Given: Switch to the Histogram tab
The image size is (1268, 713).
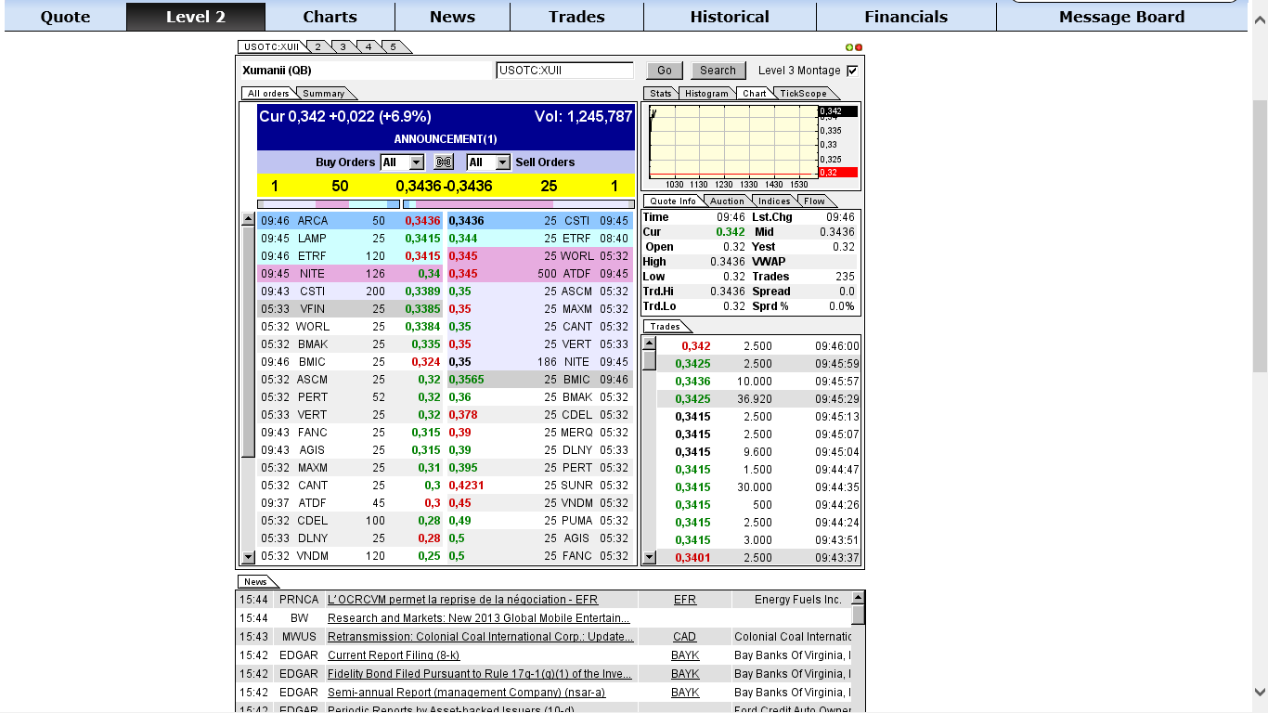Looking at the screenshot, I should click(x=706, y=94).
